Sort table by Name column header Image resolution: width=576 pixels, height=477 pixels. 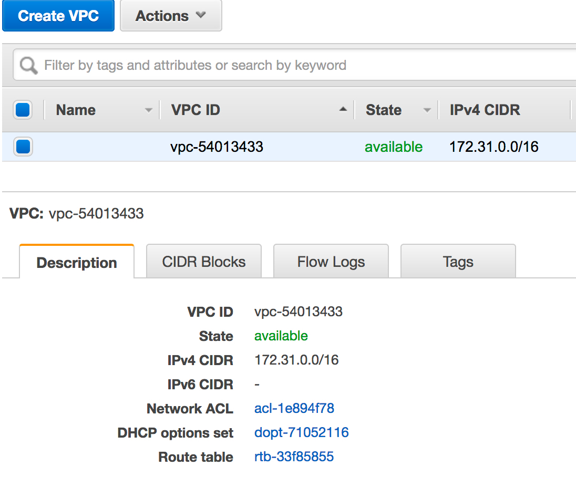click(76, 110)
